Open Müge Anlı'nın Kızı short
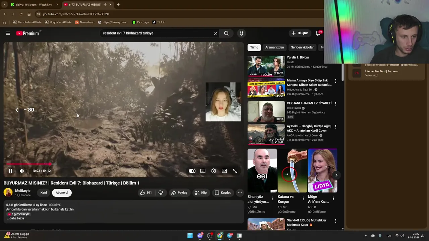This screenshot has width=429, height=241. click(322, 170)
